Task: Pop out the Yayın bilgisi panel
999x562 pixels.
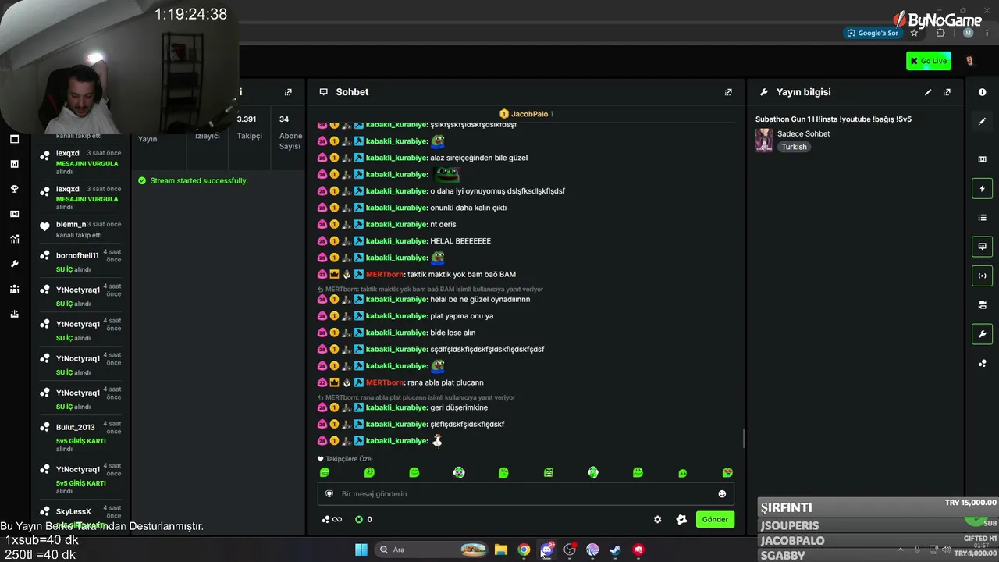Action: [947, 92]
